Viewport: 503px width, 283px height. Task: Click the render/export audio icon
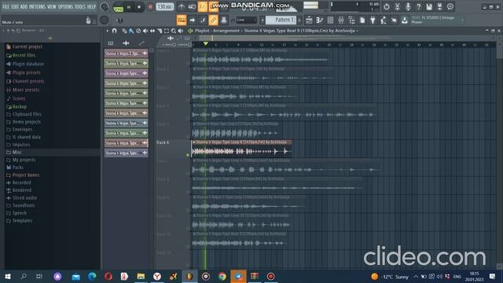pyautogui.click(x=439, y=6)
